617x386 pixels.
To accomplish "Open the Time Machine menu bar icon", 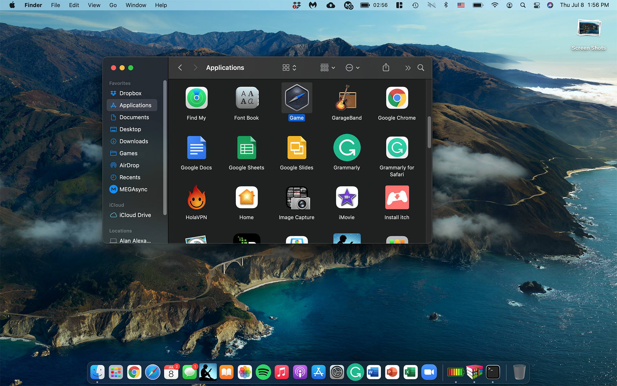I will pyautogui.click(x=415, y=5).
